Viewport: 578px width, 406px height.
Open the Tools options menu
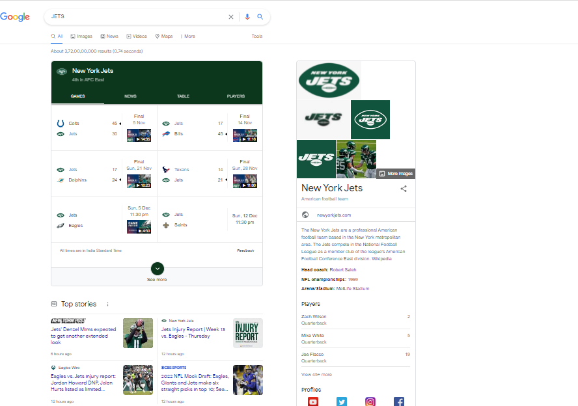[257, 36]
